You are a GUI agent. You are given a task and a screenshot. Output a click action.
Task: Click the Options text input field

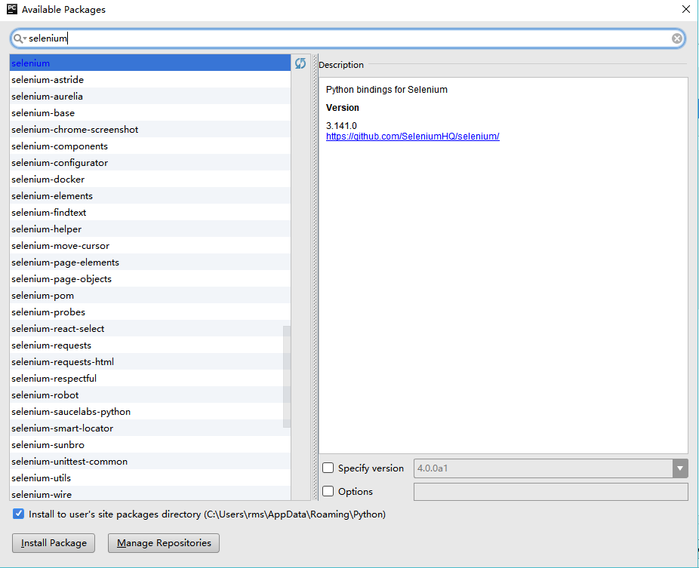point(550,491)
